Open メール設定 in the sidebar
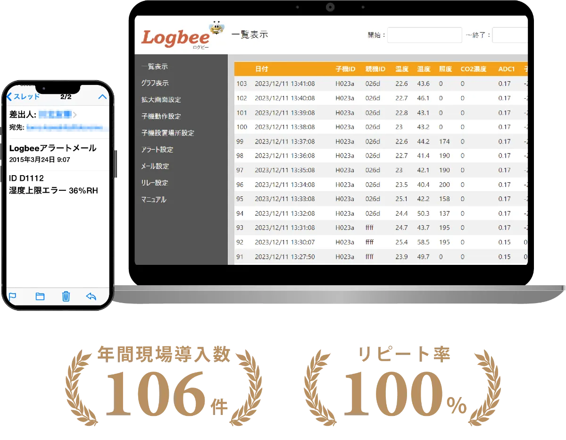 tap(155, 166)
